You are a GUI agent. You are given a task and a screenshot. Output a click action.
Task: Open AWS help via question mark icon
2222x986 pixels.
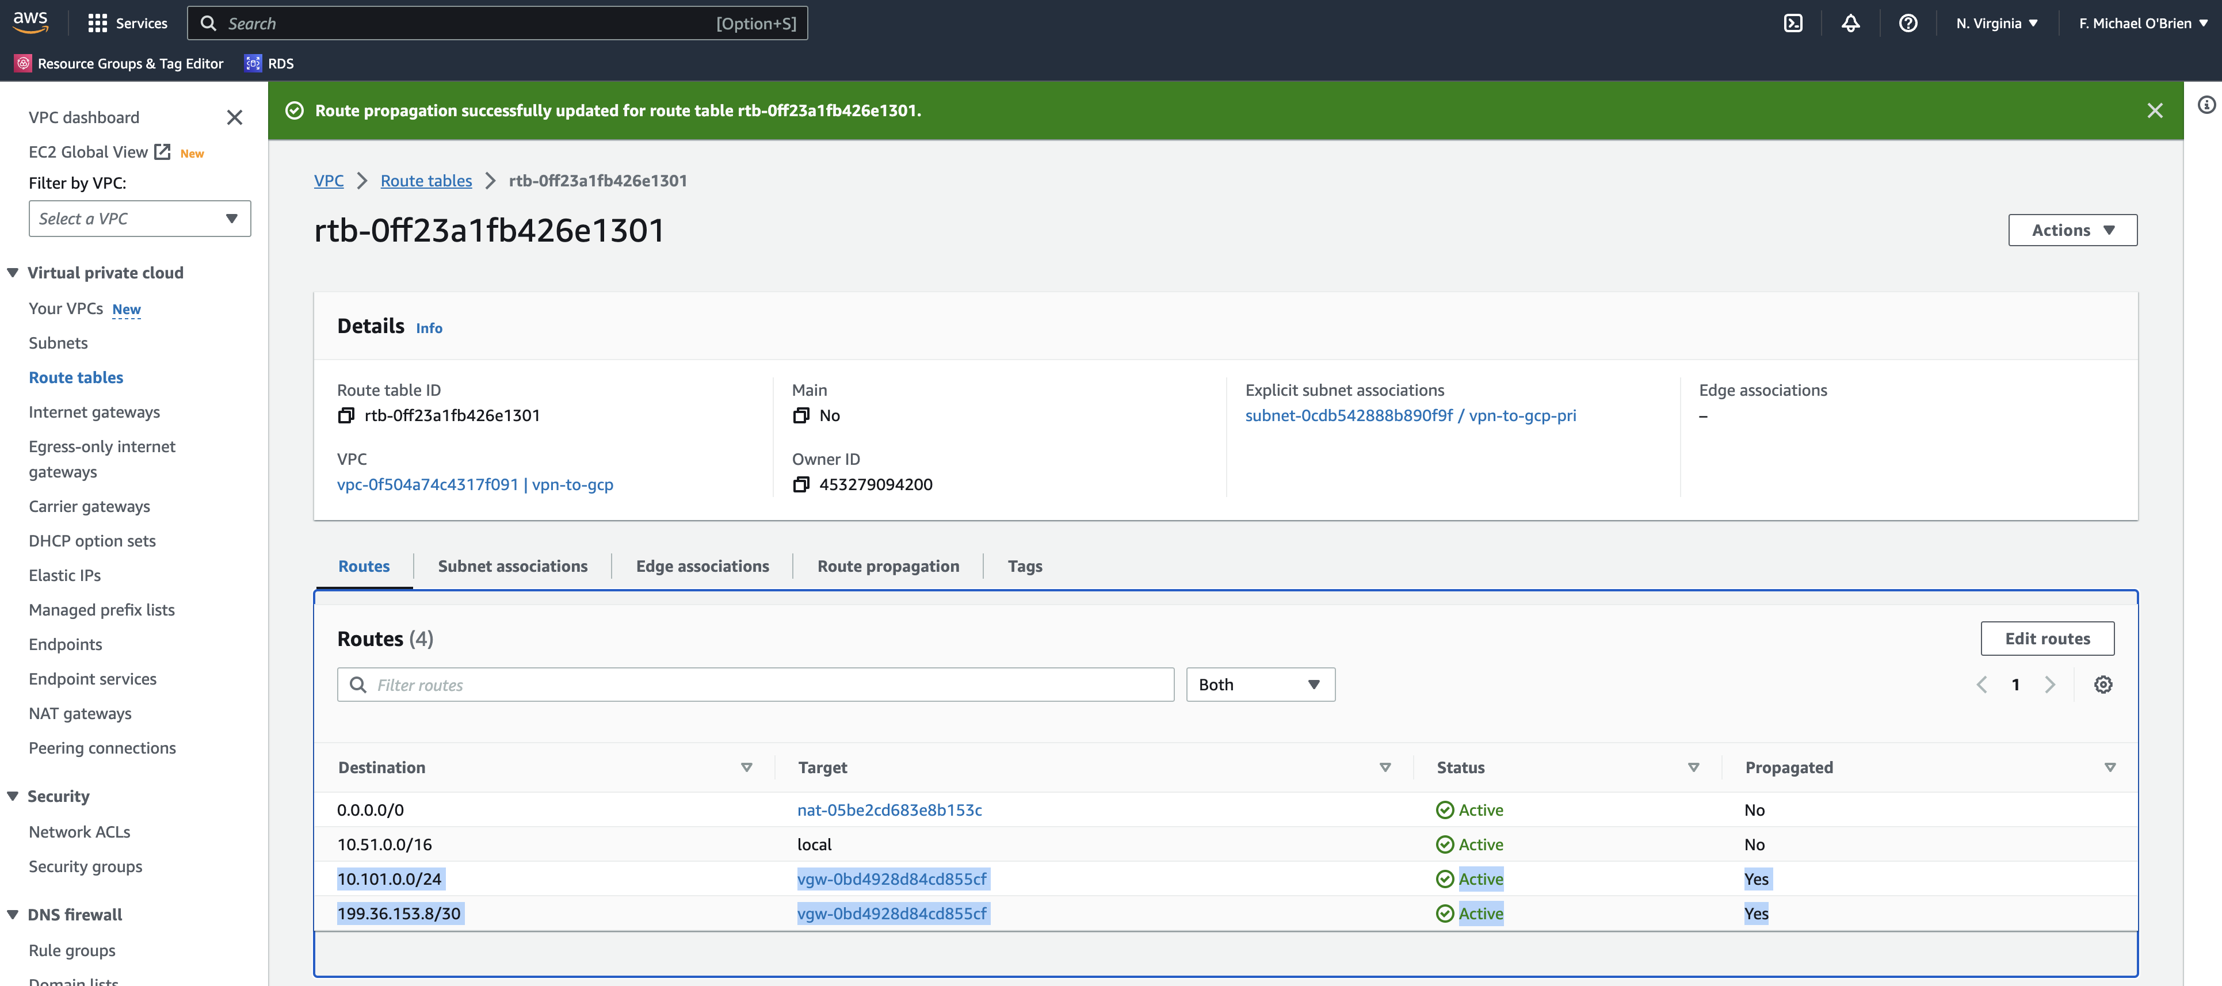(1908, 23)
